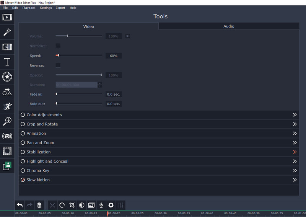
Task: Select the Slow Motion radio button
Action: tap(23, 180)
